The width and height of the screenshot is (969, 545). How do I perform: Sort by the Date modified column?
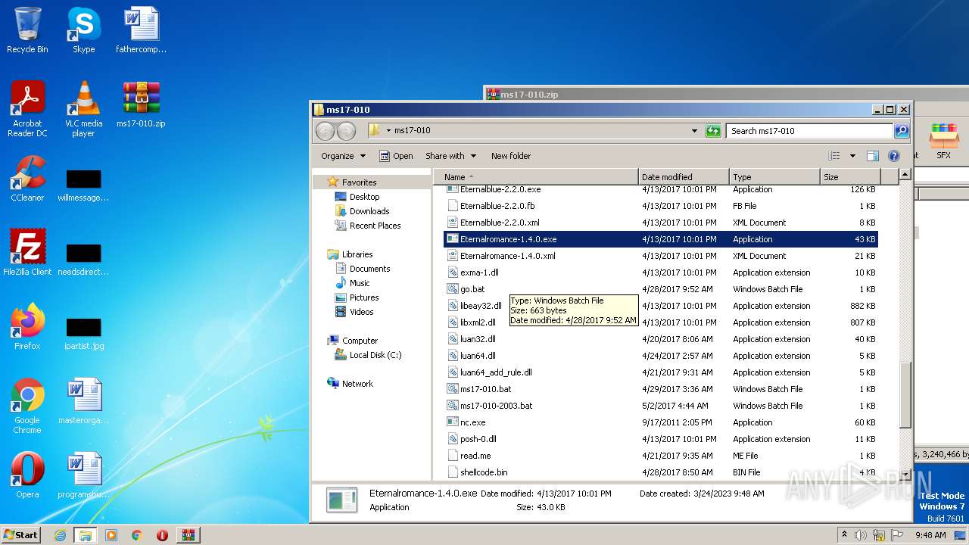click(684, 177)
